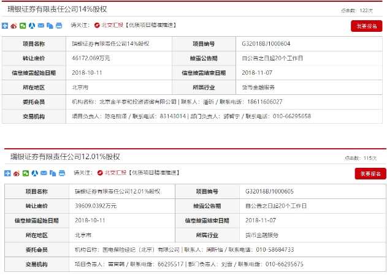Select the price 46172.069万元
The width and height of the screenshot is (387, 278).
(x=91, y=58)
